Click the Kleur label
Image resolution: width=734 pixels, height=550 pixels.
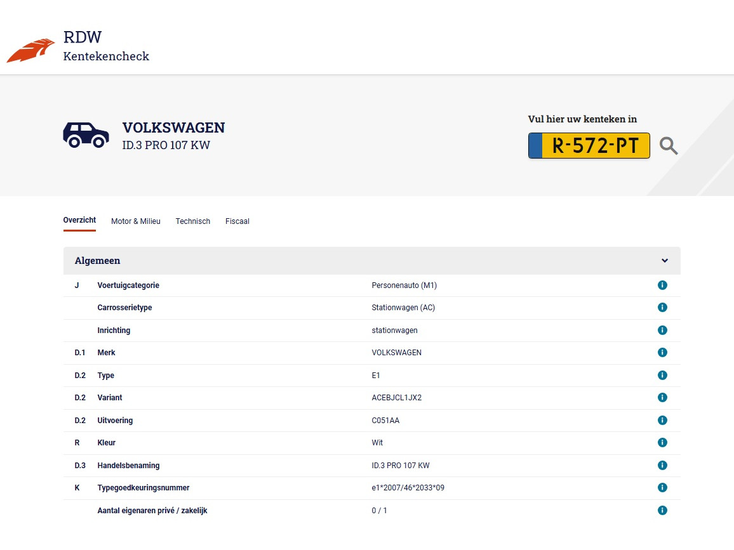point(106,442)
